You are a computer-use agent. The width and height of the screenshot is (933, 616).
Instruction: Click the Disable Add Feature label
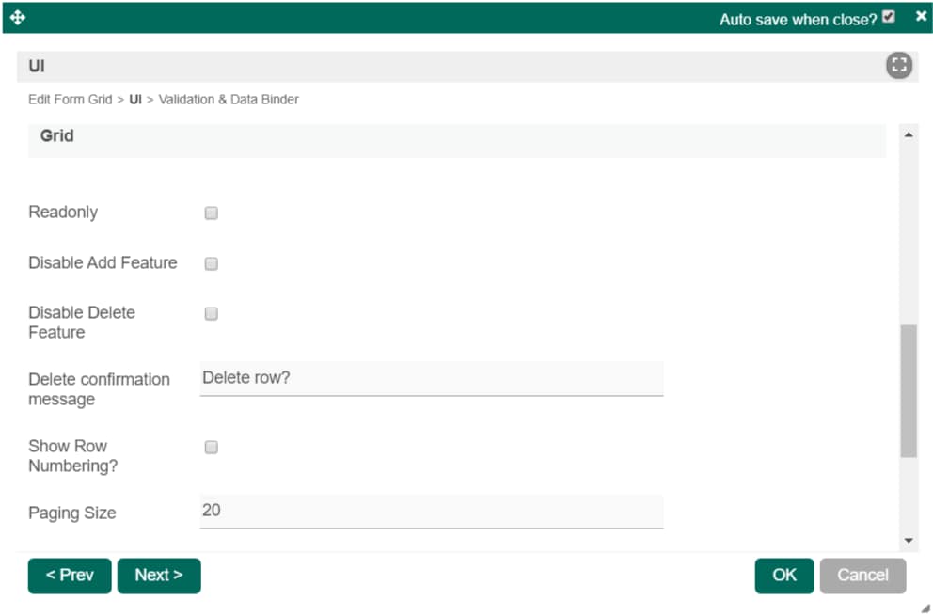point(103,262)
